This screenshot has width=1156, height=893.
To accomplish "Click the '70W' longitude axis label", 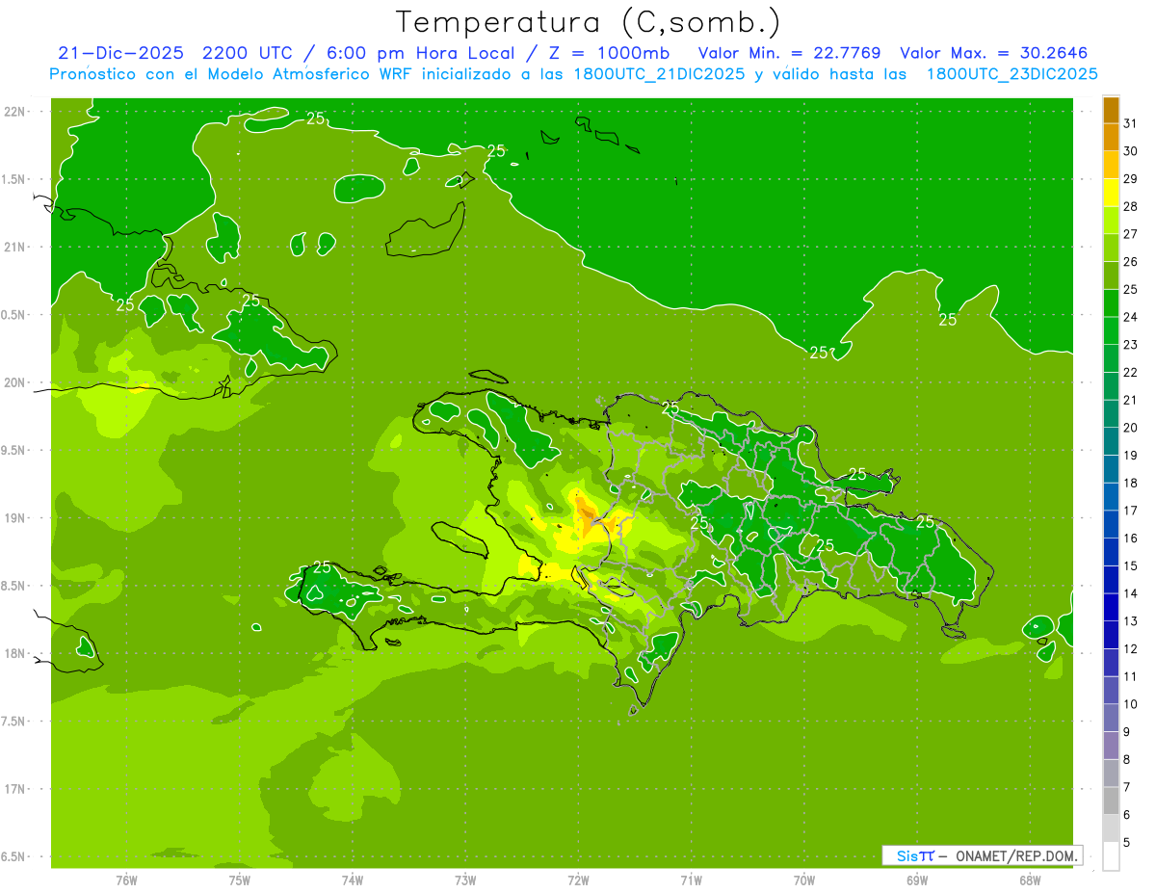I will pyautogui.click(x=803, y=880).
